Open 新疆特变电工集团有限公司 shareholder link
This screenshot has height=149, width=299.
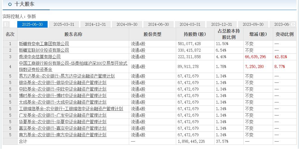pos(44,44)
